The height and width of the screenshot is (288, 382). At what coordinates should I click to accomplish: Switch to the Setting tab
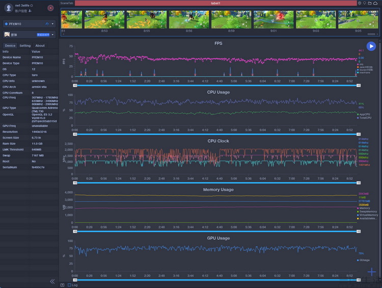tap(25, 46)
